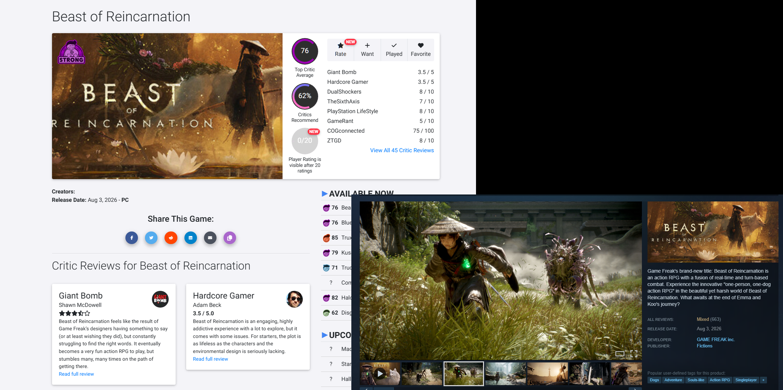Open View All 45 Critic Reviews
The width and height of the screenshot is (783, 390).
(x=402, y=150)
